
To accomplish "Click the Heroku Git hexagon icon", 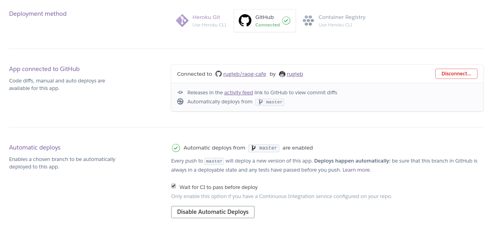I will [182, 21].
